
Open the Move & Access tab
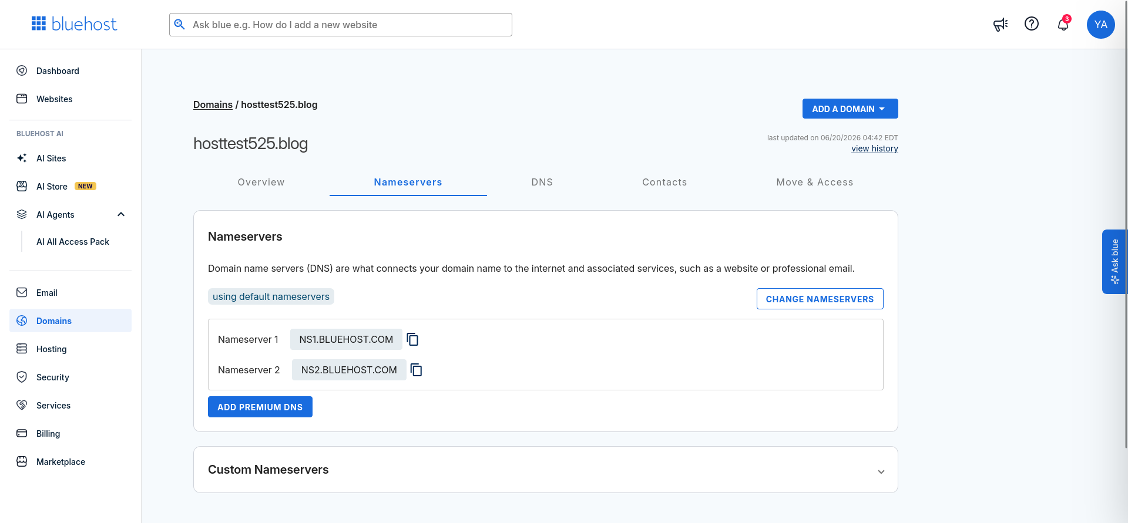tap(815, 182)
